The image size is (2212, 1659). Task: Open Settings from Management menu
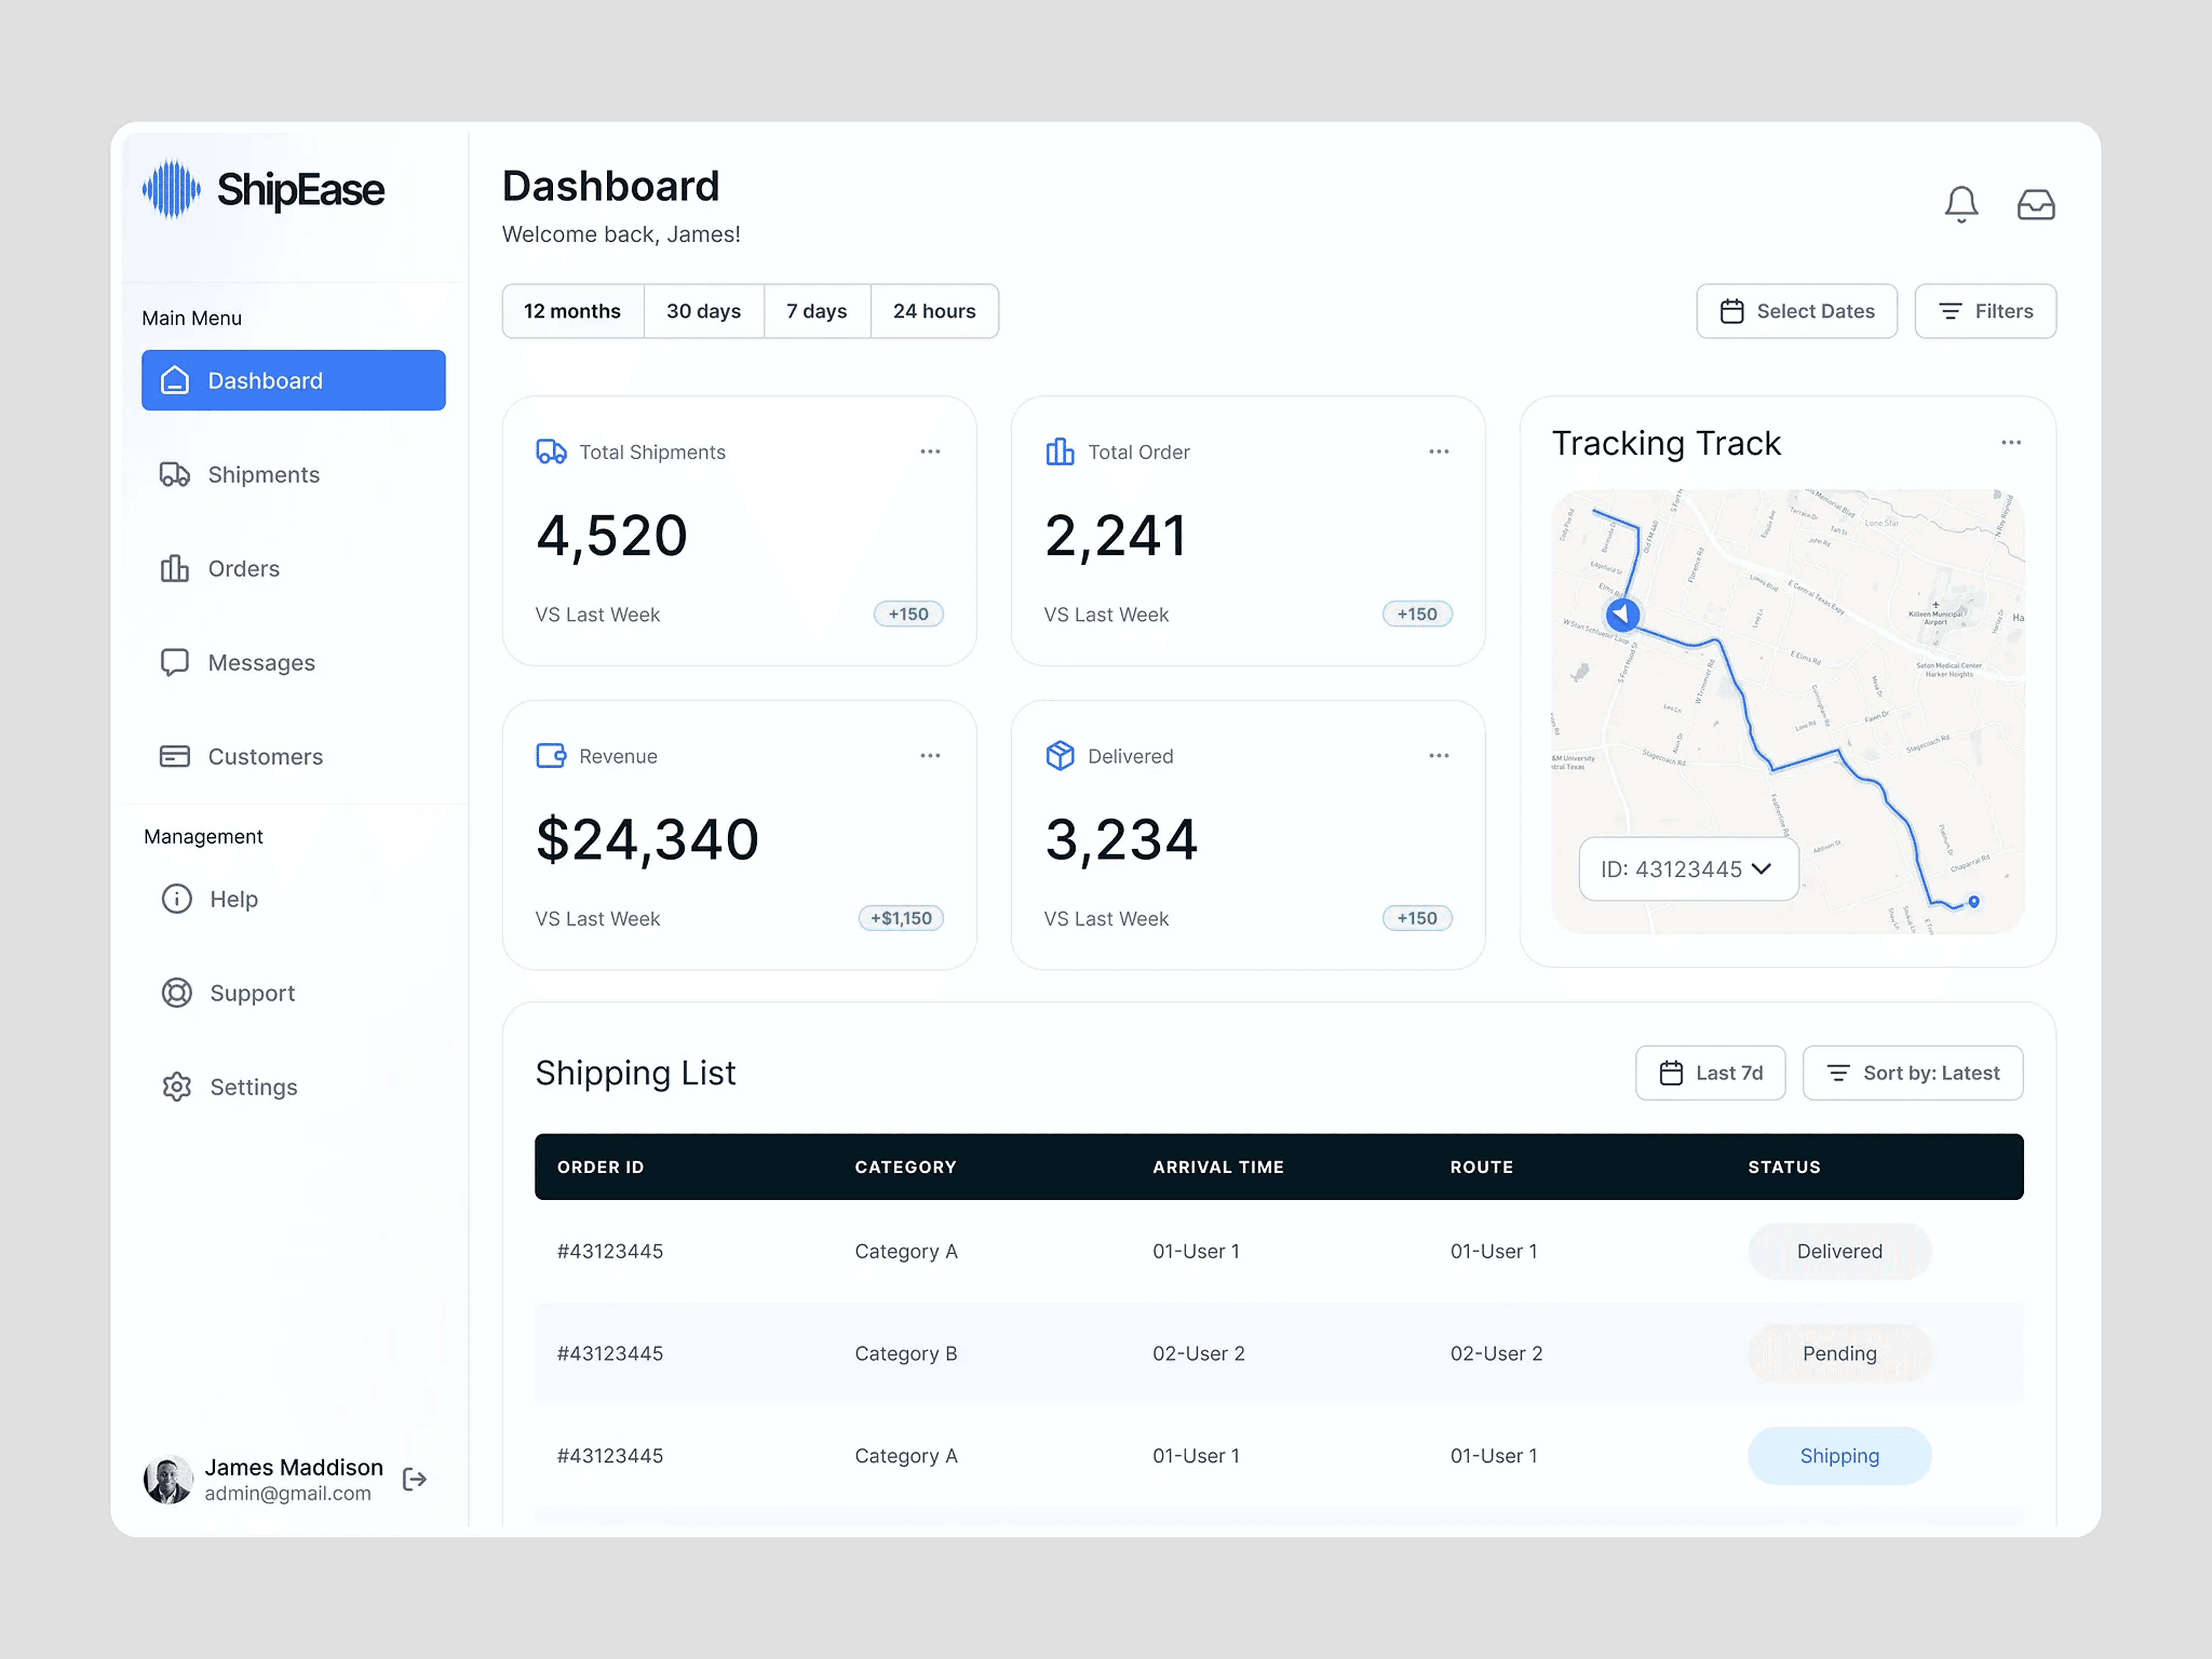[x=253, y=1087]
